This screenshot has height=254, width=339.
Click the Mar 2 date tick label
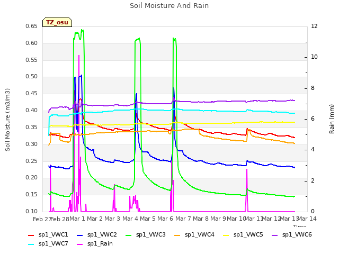coord(95,219)
